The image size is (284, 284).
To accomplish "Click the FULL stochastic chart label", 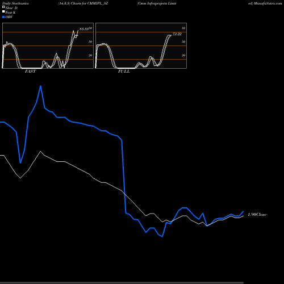I will 124,72.
